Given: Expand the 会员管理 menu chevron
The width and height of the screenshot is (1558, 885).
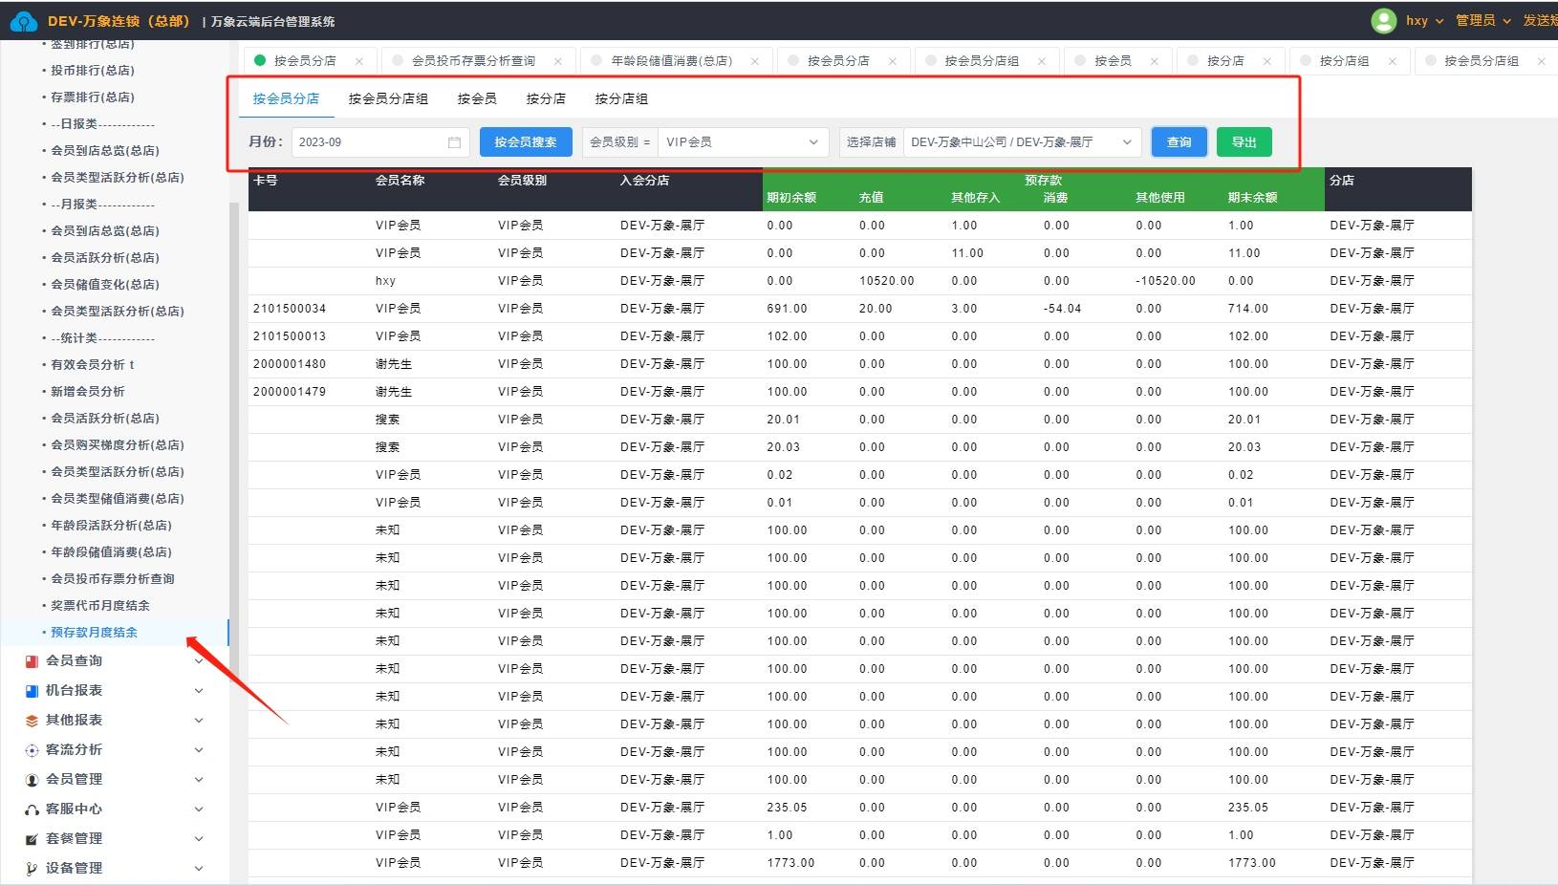Looking at the screenshot, I should [x=199, y=780].
